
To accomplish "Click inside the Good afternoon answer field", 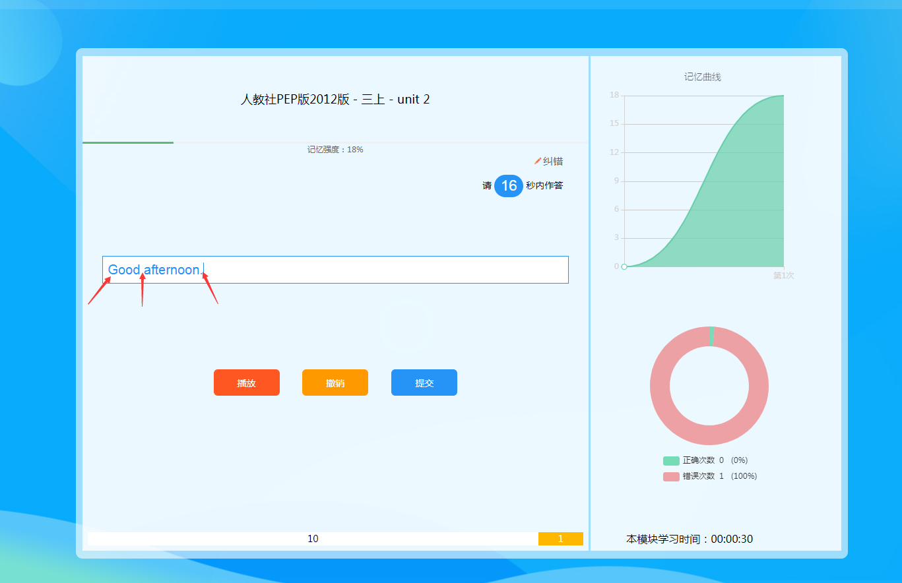I will click(x=335, y=270).
